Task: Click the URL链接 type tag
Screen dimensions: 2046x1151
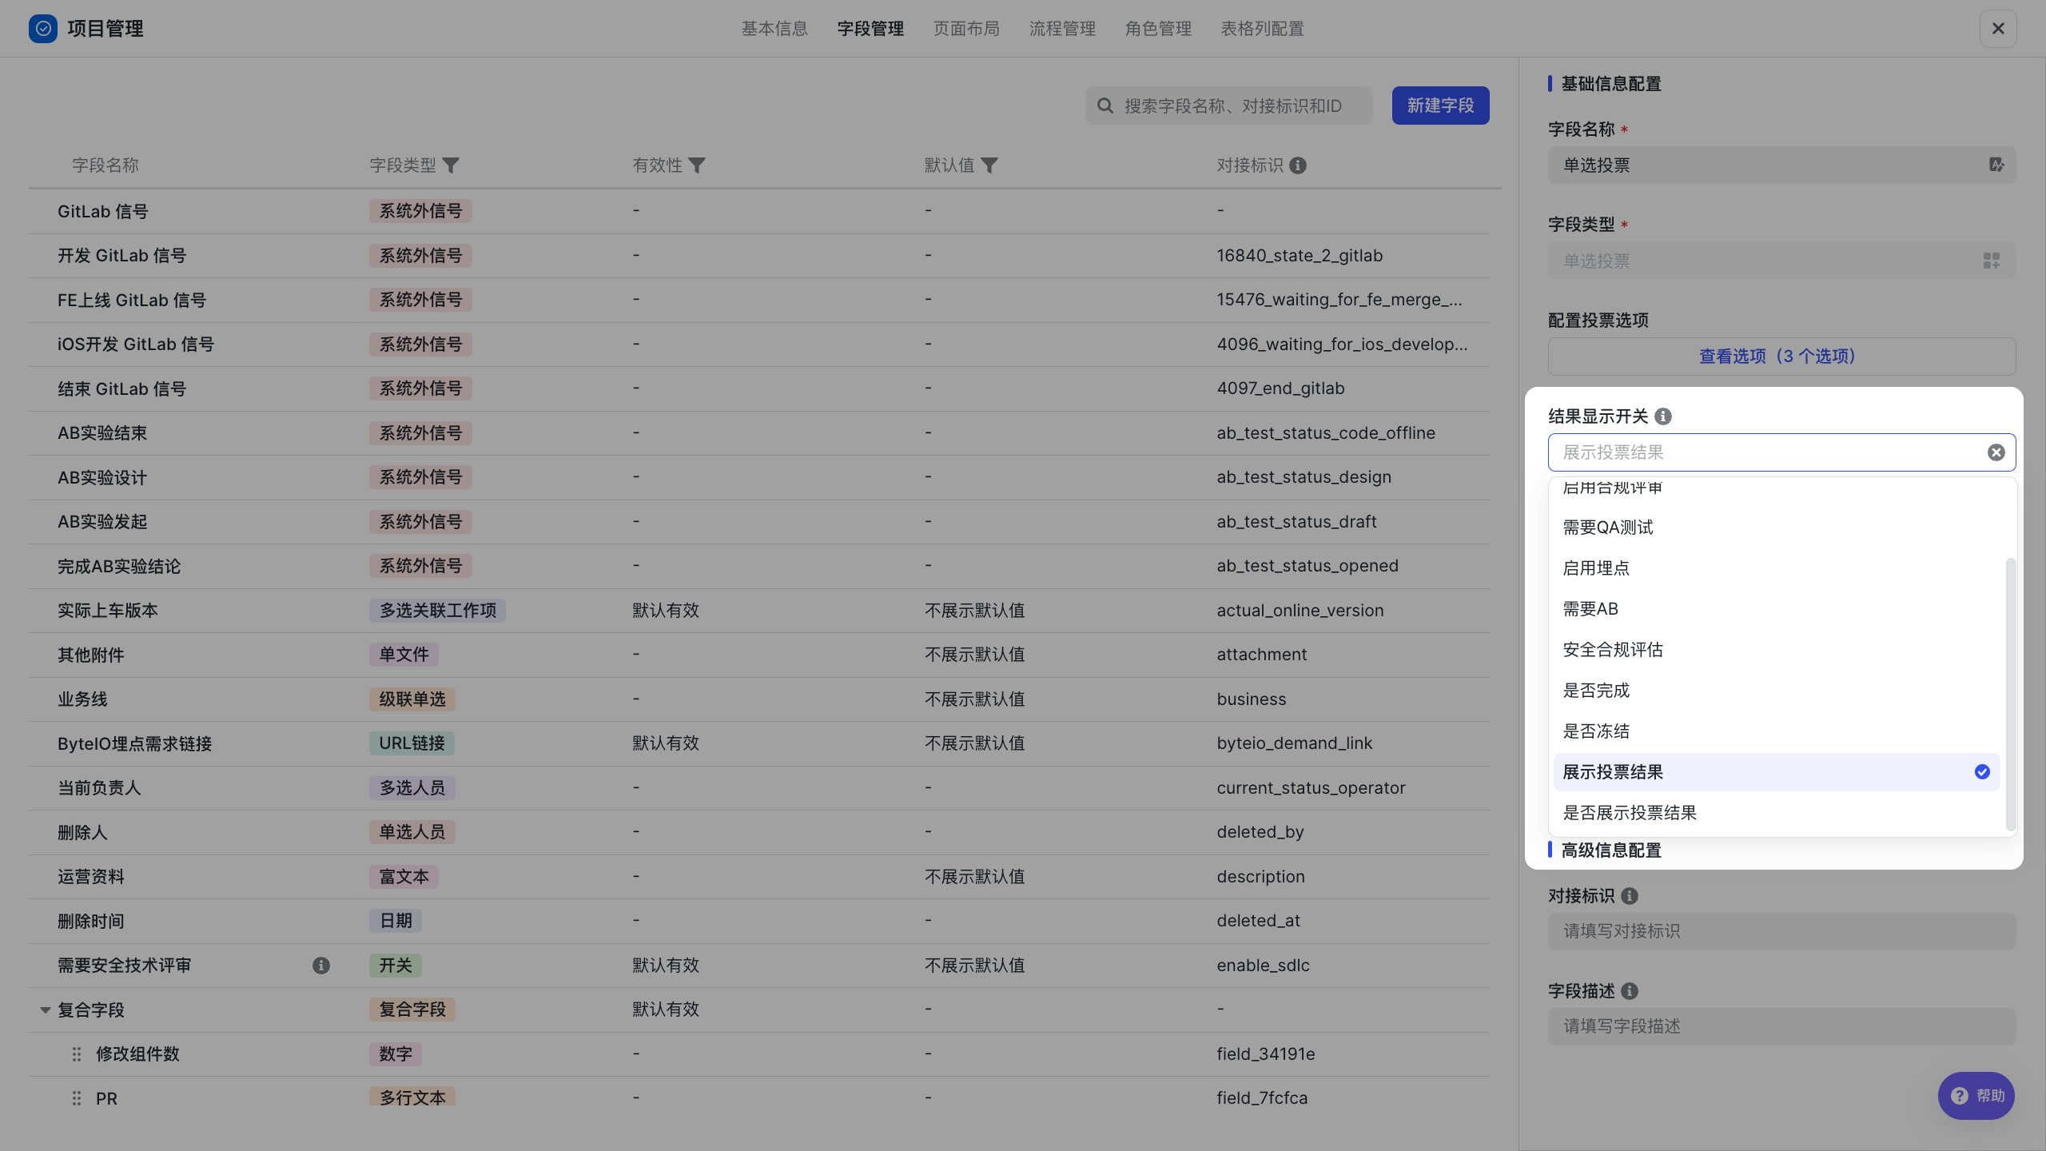Action: click(412, 743)
